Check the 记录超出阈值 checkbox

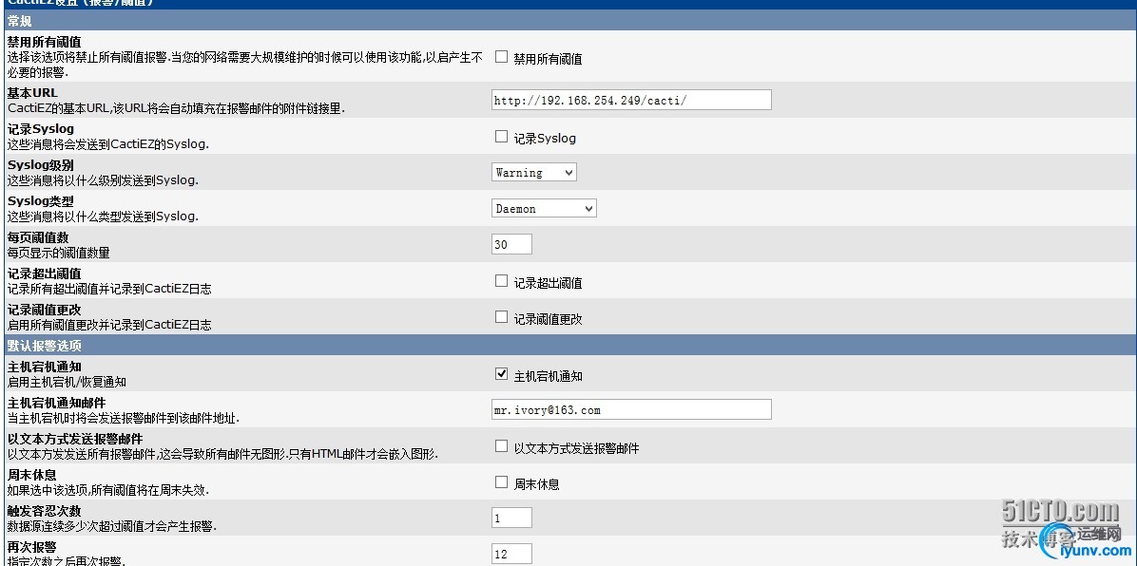[x=501, y=280]
